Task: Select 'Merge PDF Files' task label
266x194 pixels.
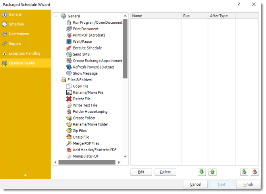Action: pyautogui.click(x=86, y=144)
